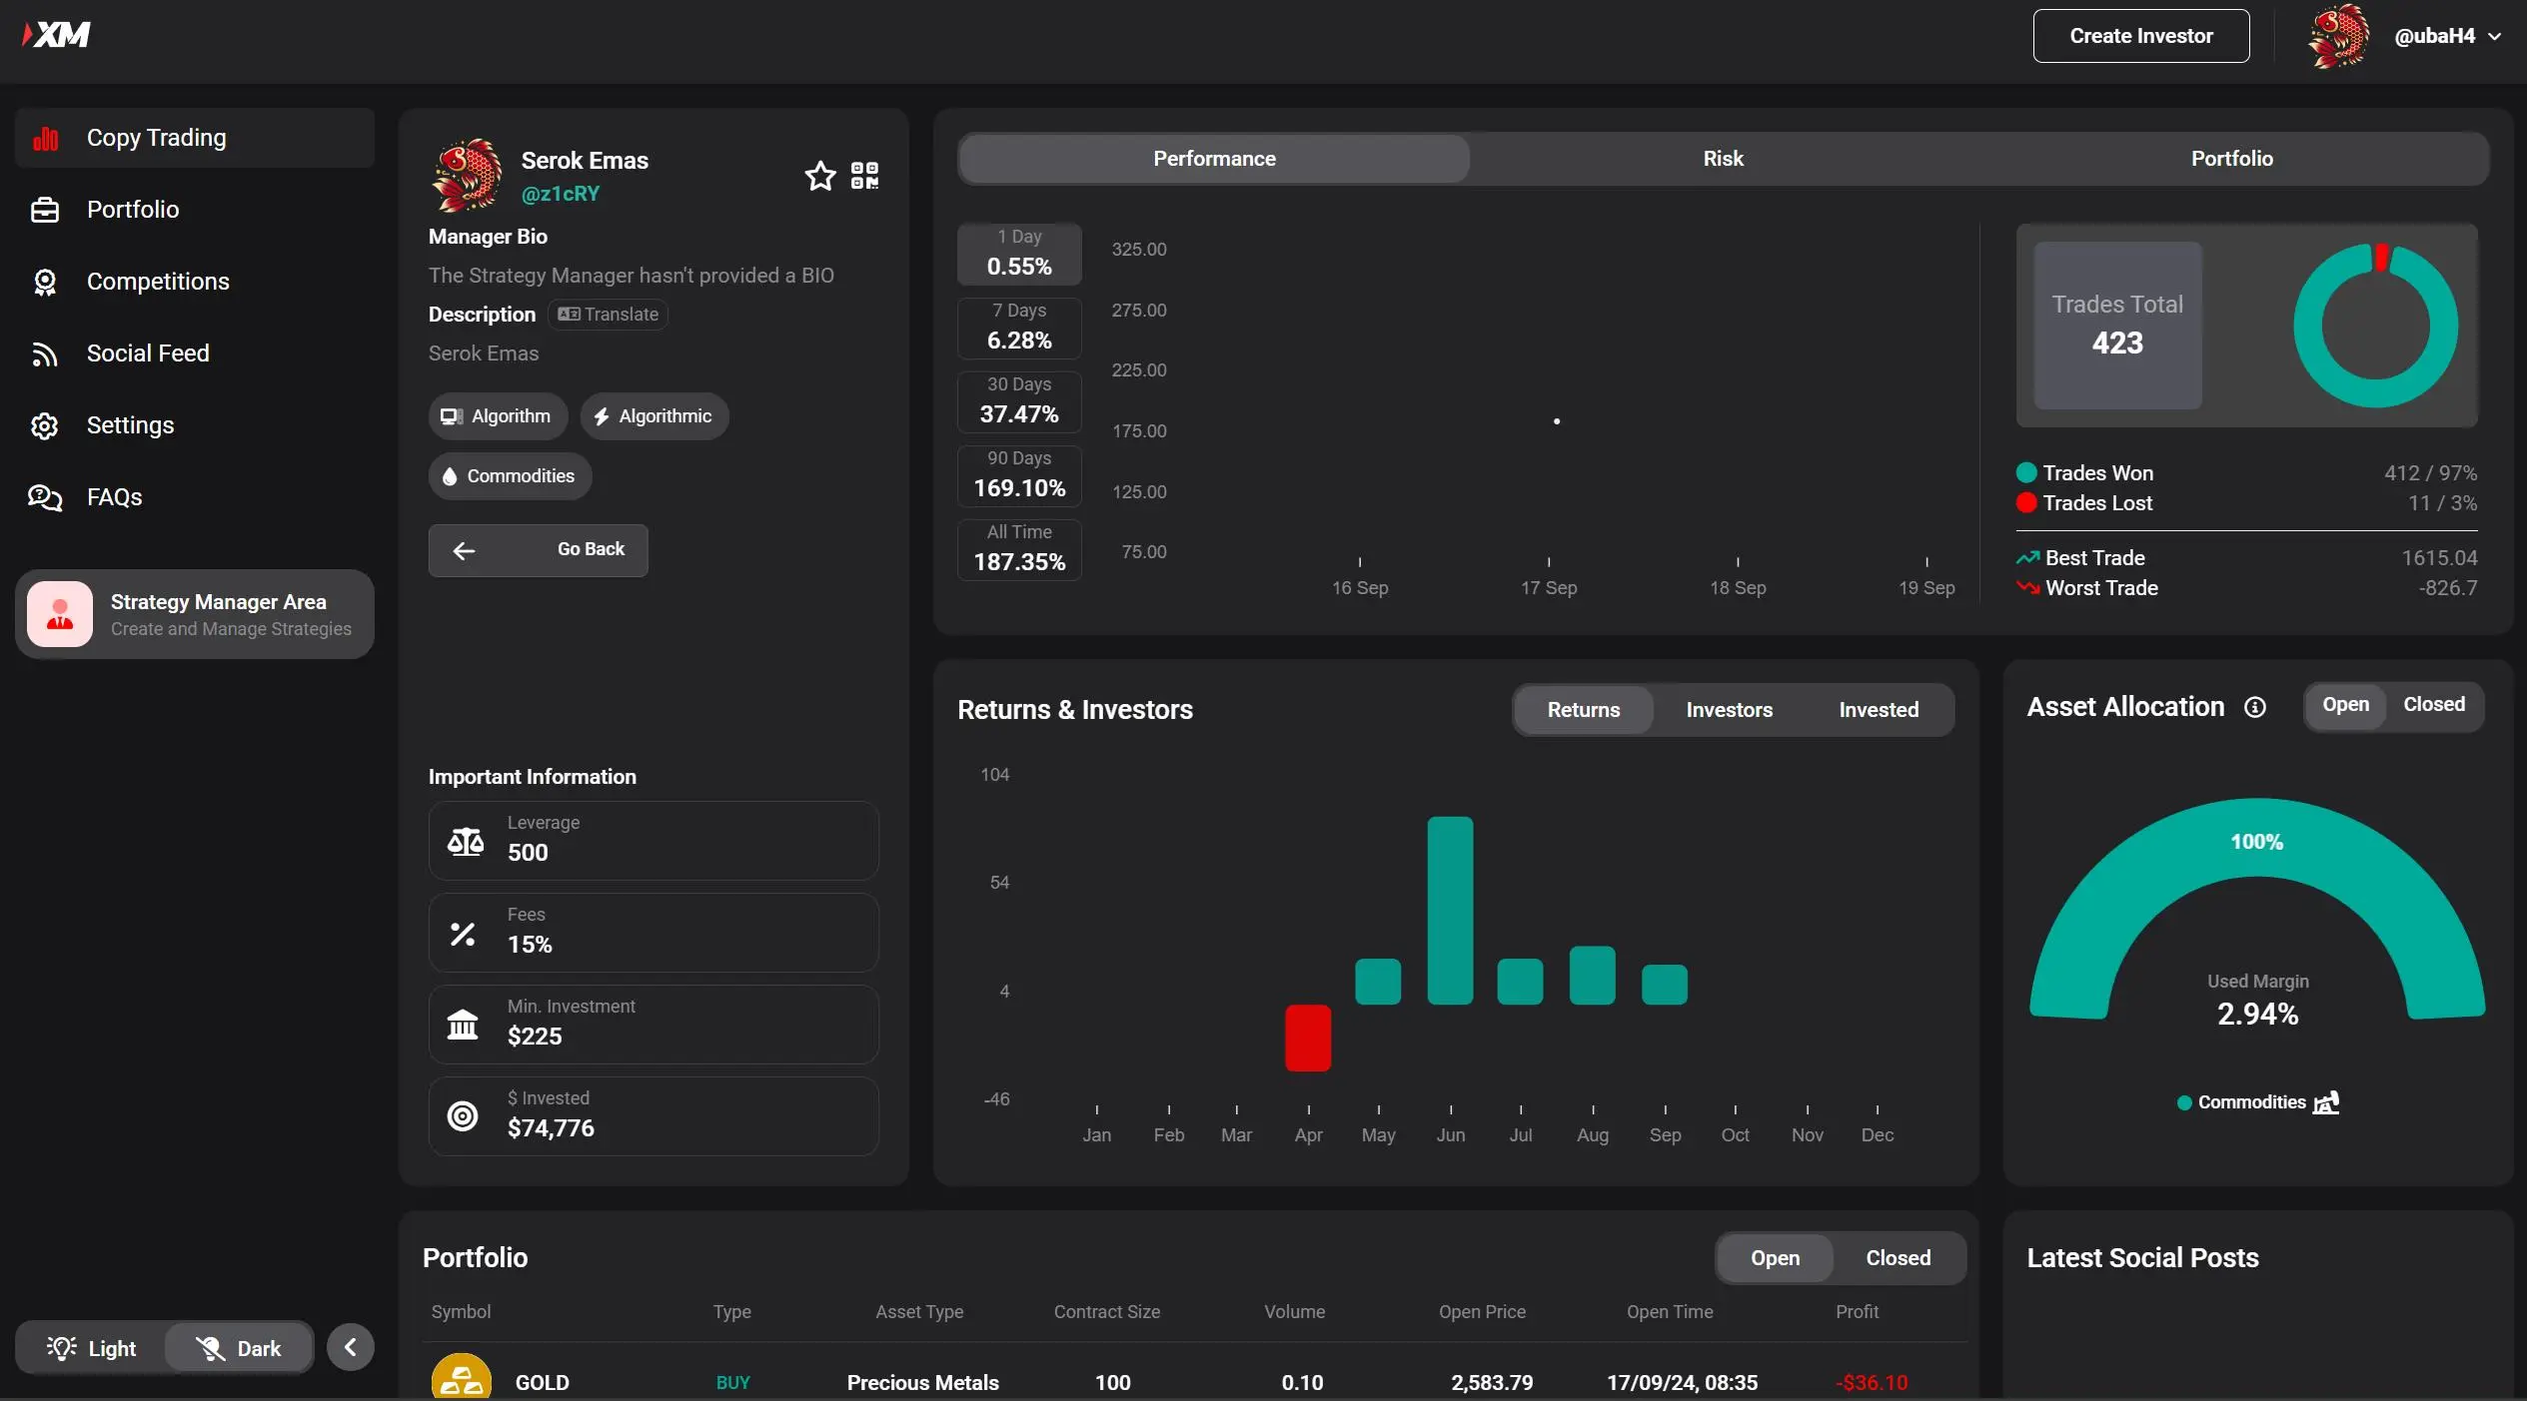Click the Min. Investment bank icon
2527x1401 pixels.
coord(463,1025)
